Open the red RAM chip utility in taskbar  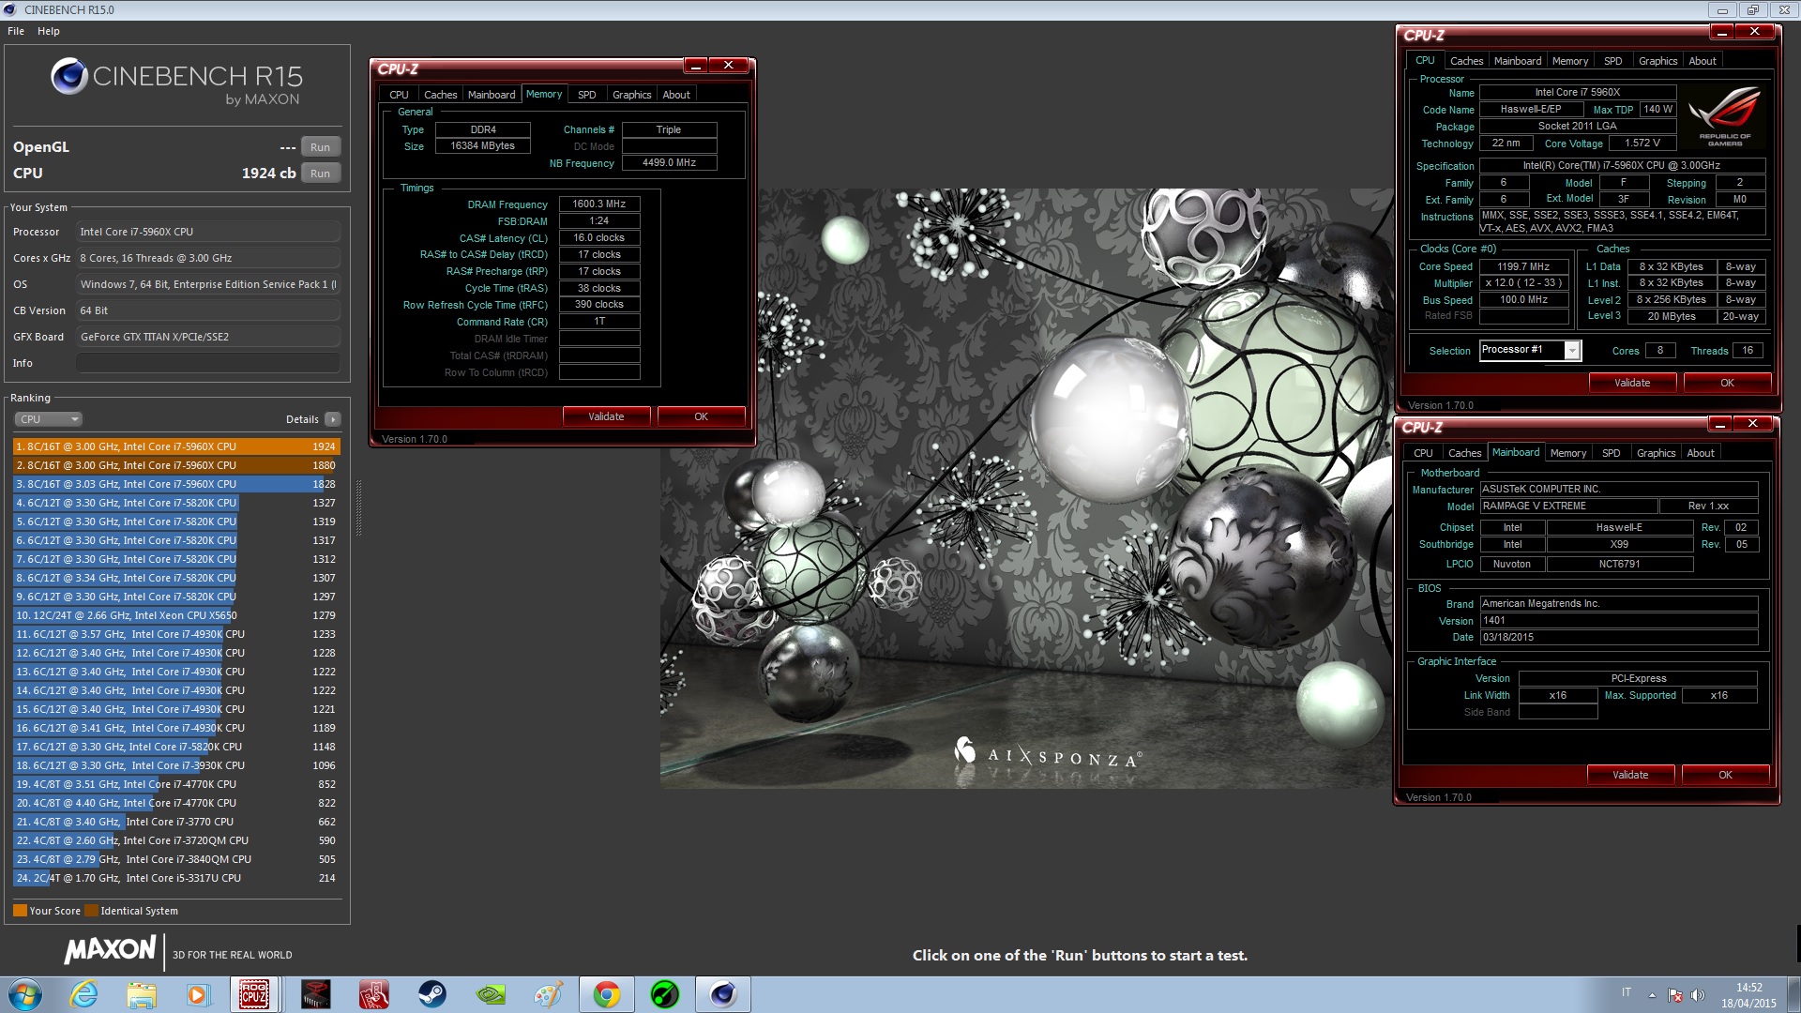click(x=315, y=994)
